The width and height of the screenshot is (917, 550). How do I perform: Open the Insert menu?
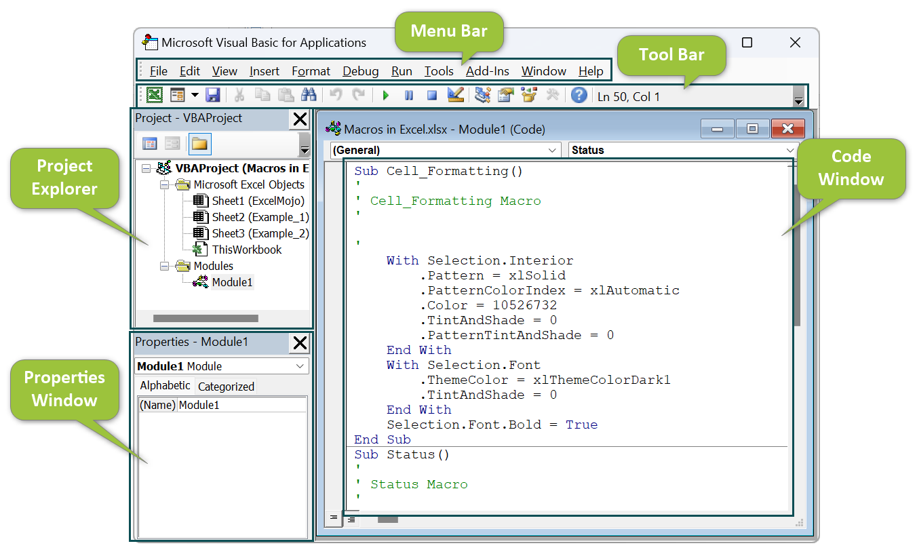pos(265,71)
